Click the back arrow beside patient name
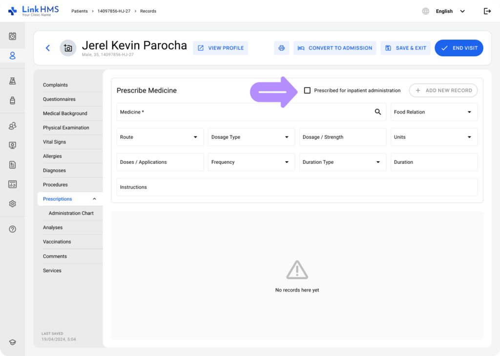The image size is (500, 356). coord(47,48)
